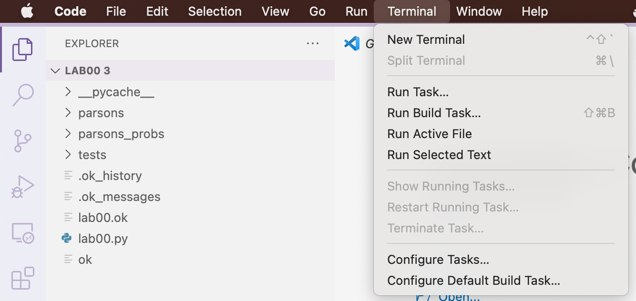Image resolution: width=636 pixels, height=301 pixels.
Task: Collapse the LAB00 3 root folder
Action: [x=55, y=70]
